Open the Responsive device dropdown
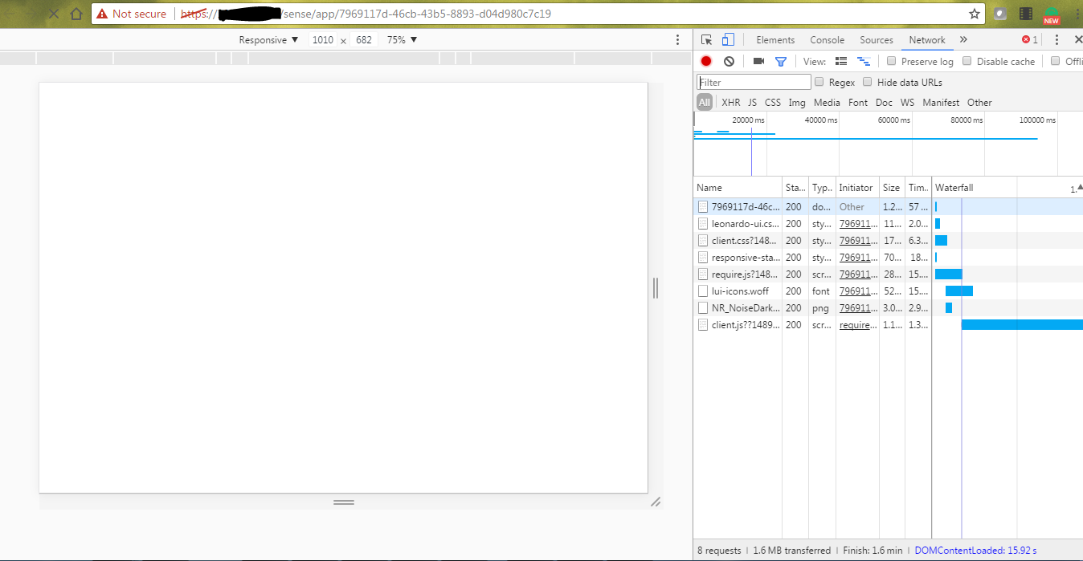This screenshot has width=1083, height=561. click(268, 39)
